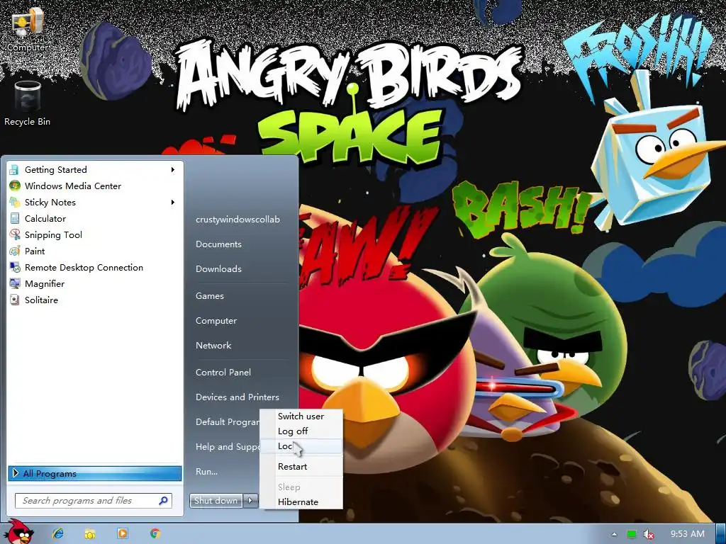Launch Calculator from its label

tap(45, 218)
